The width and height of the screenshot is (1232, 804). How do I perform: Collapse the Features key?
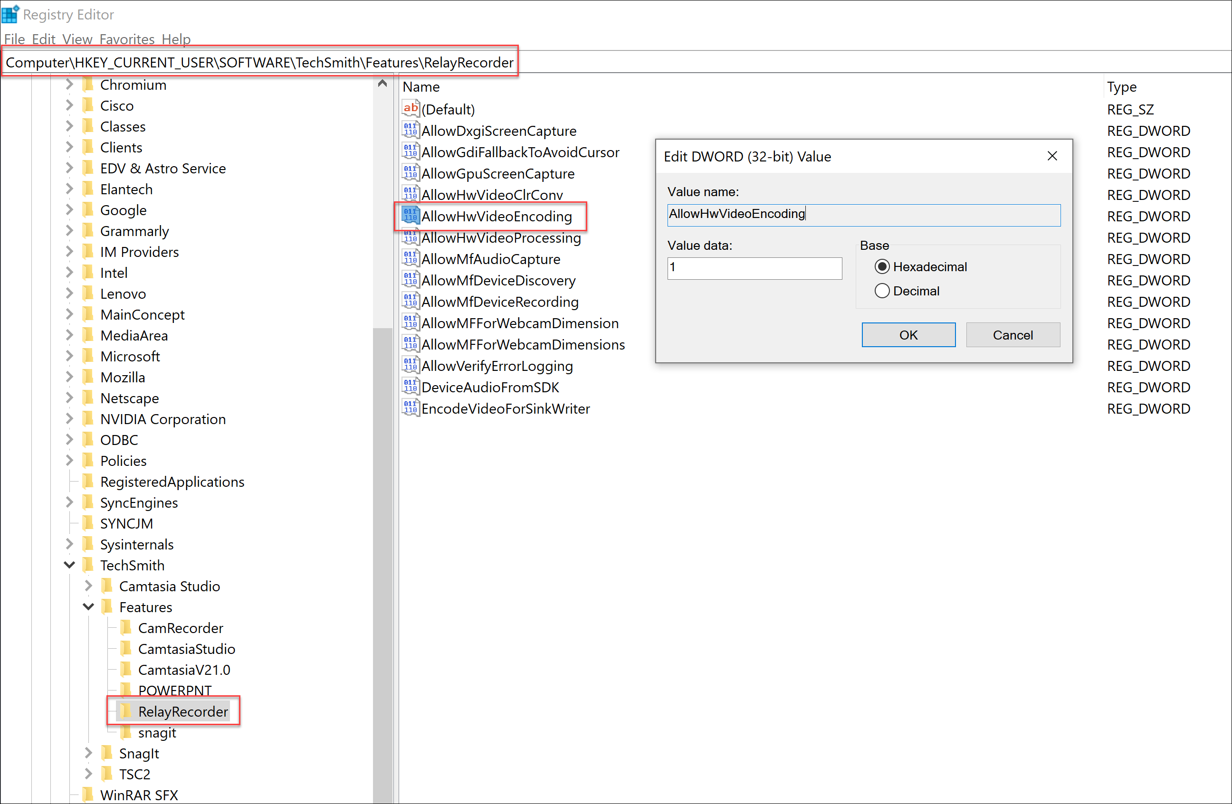88,606
